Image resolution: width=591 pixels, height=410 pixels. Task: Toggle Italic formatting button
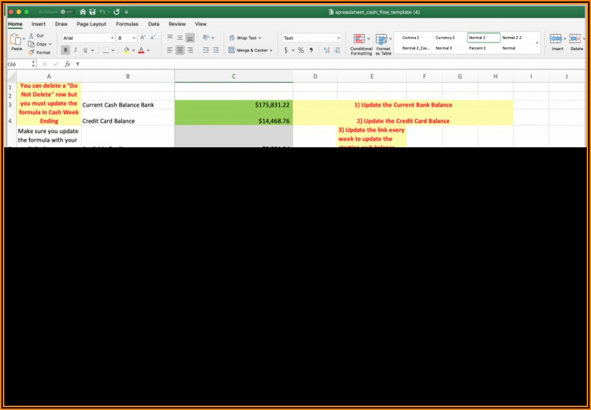tap(75, 50)
